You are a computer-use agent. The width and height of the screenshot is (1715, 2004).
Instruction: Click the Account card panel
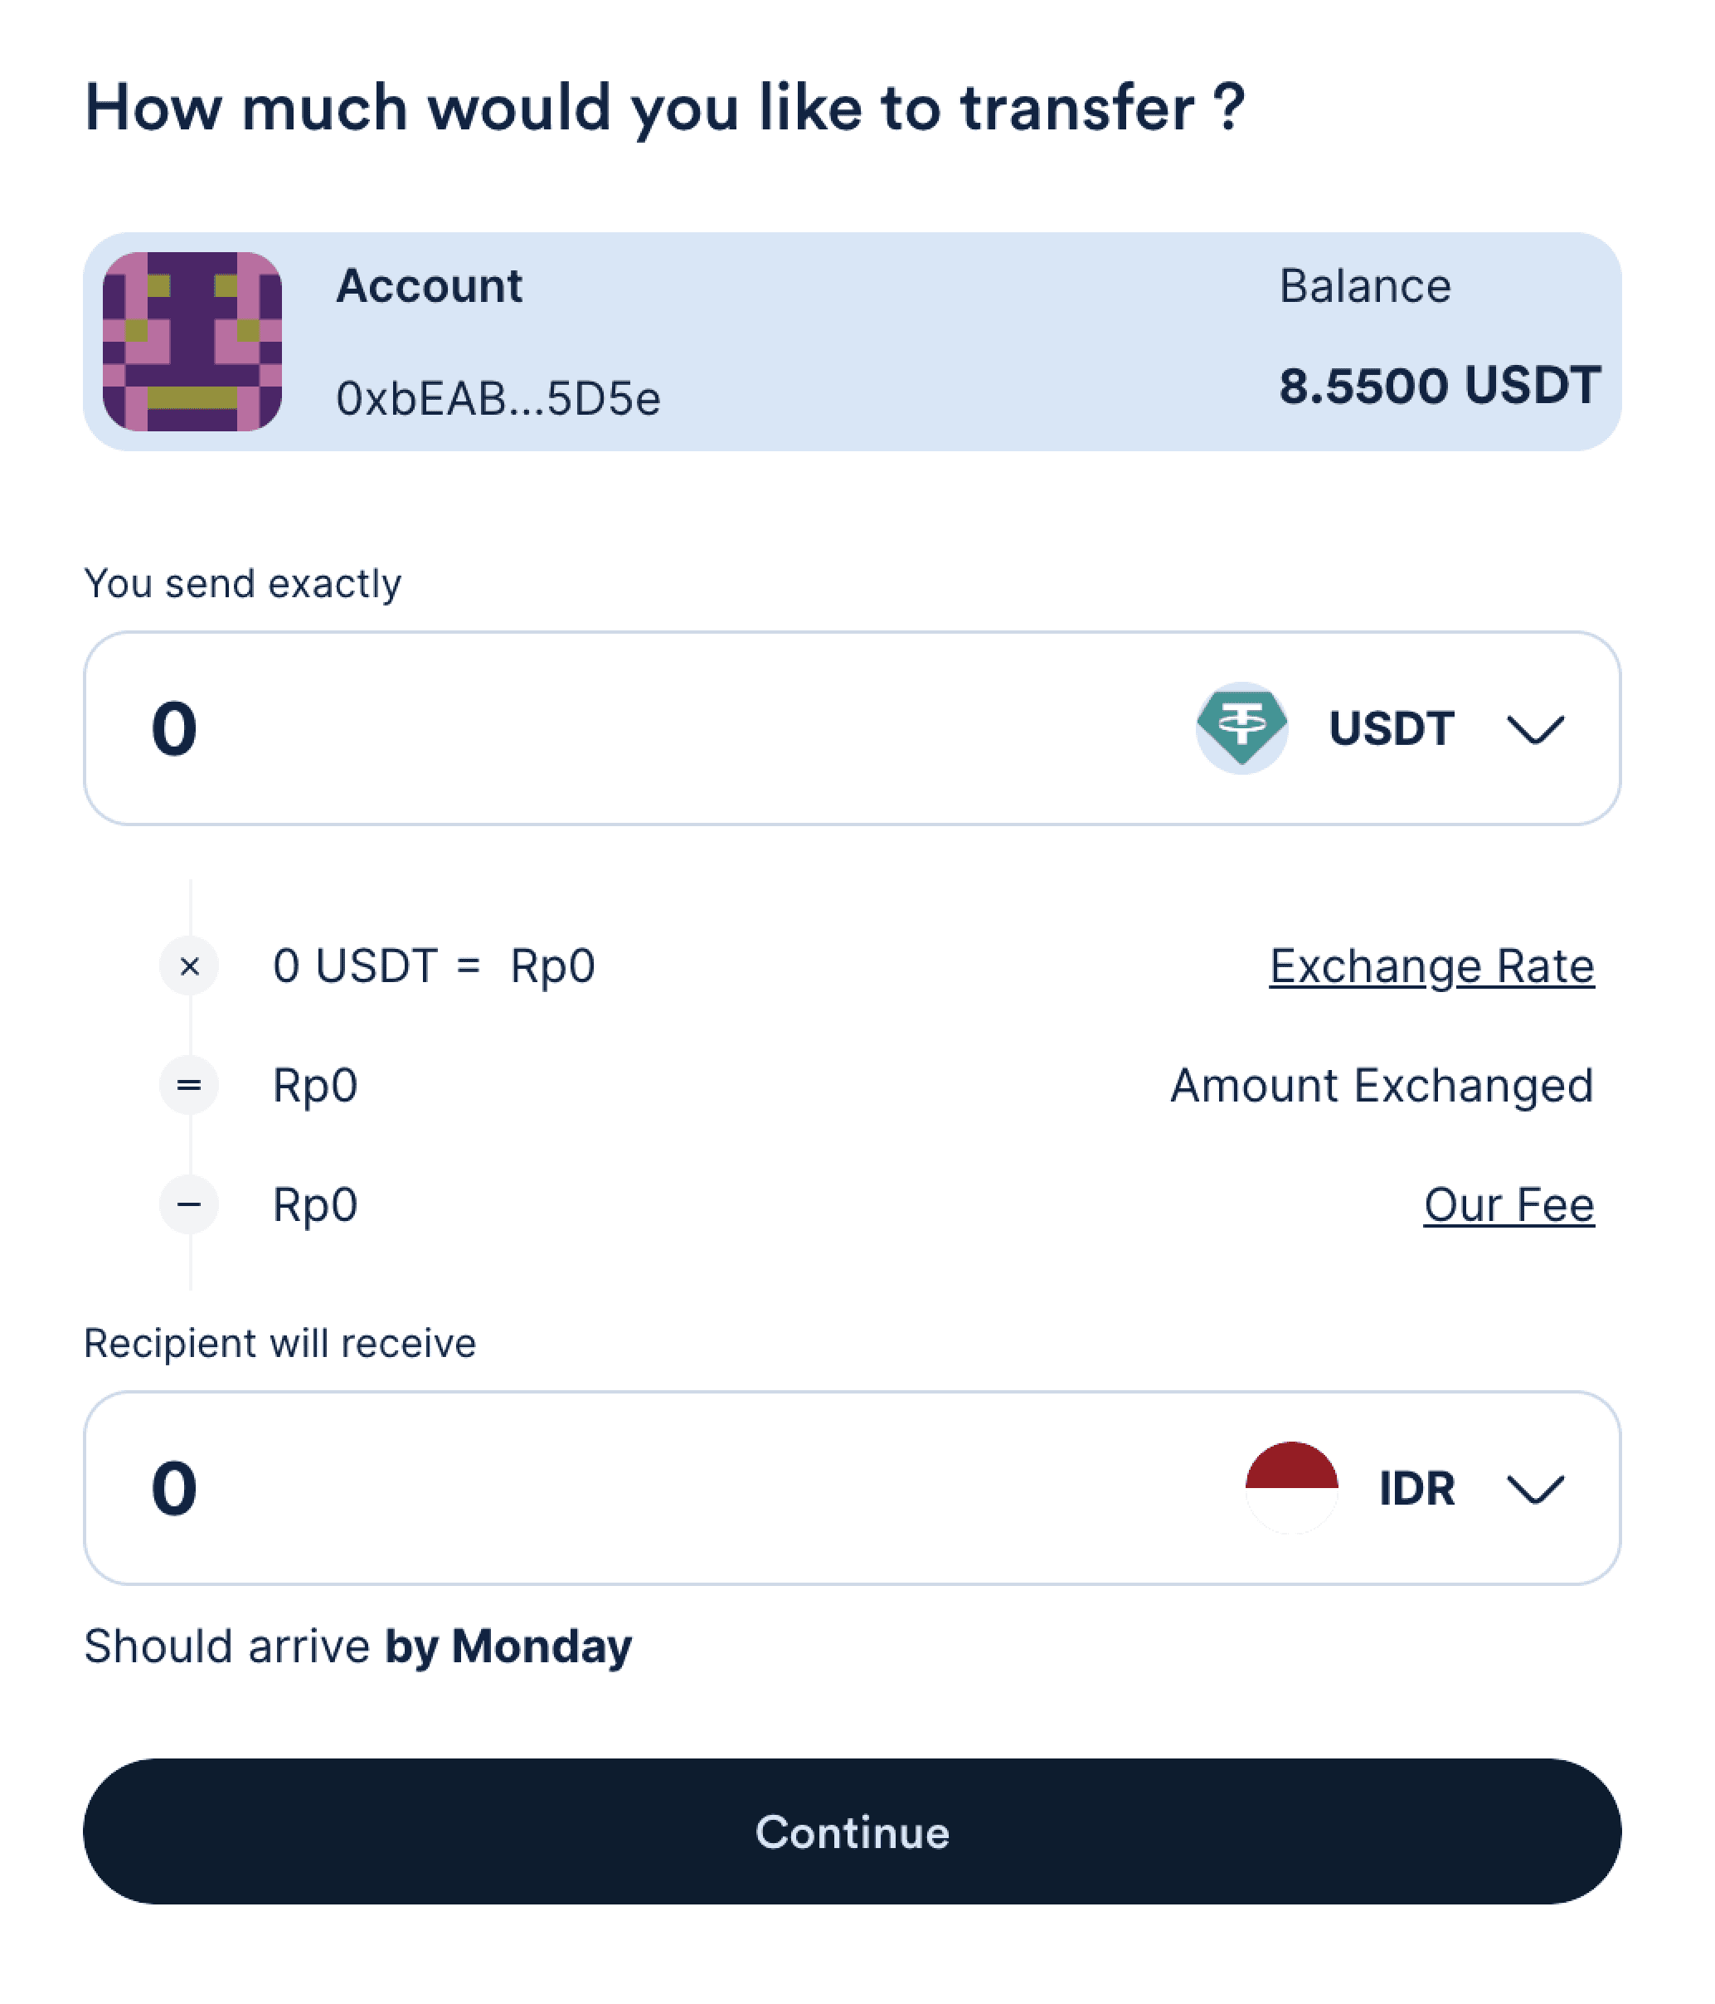point(852,342)
